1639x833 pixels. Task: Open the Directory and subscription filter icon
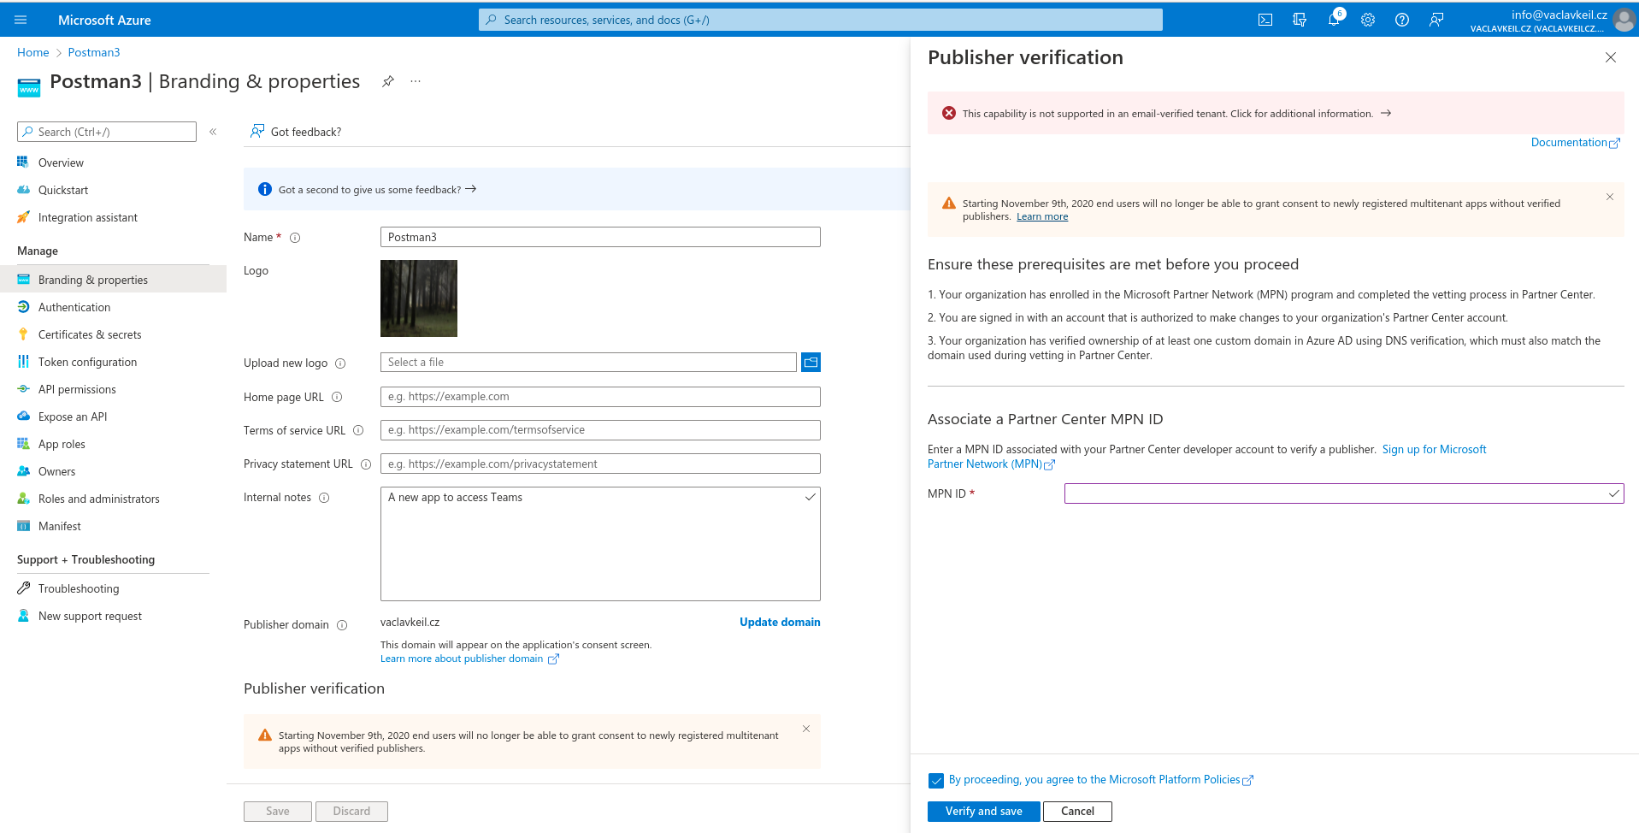click(x=1300, y=20)
